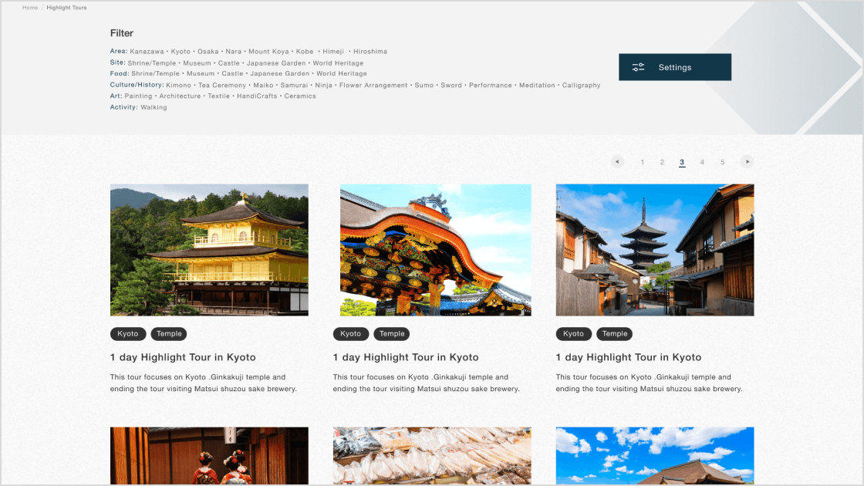Filter Culture/History by Calligraphy
Screen dimensions: 864x486
click(582, 85)
